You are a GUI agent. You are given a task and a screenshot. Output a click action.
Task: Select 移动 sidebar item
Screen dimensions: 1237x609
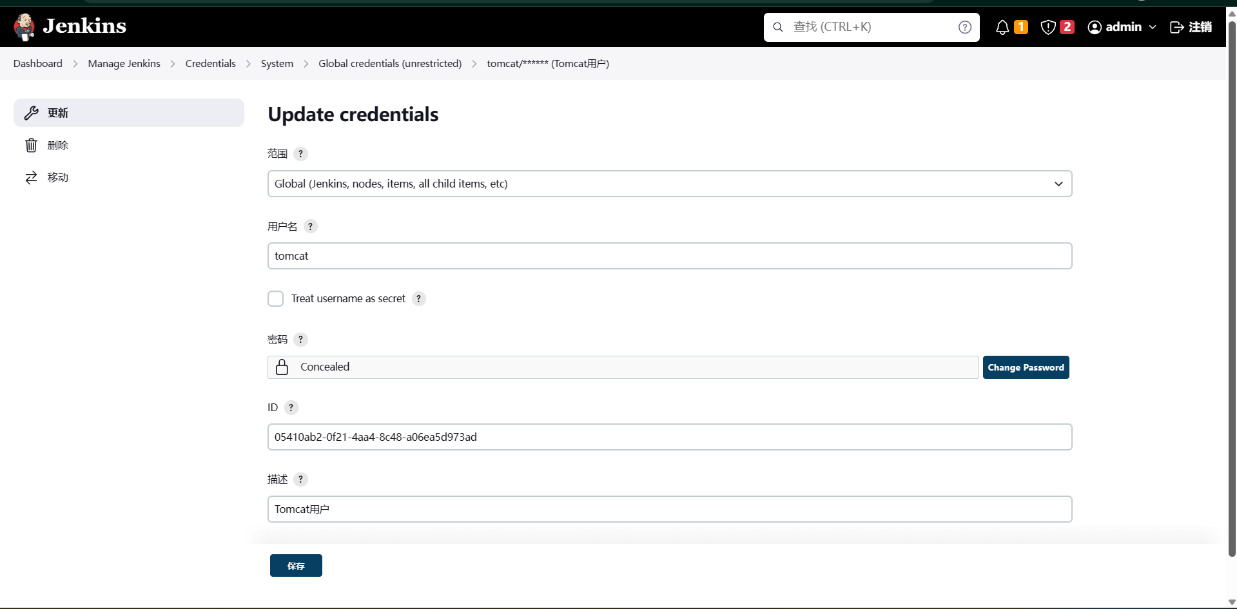(x=129, y=177)
